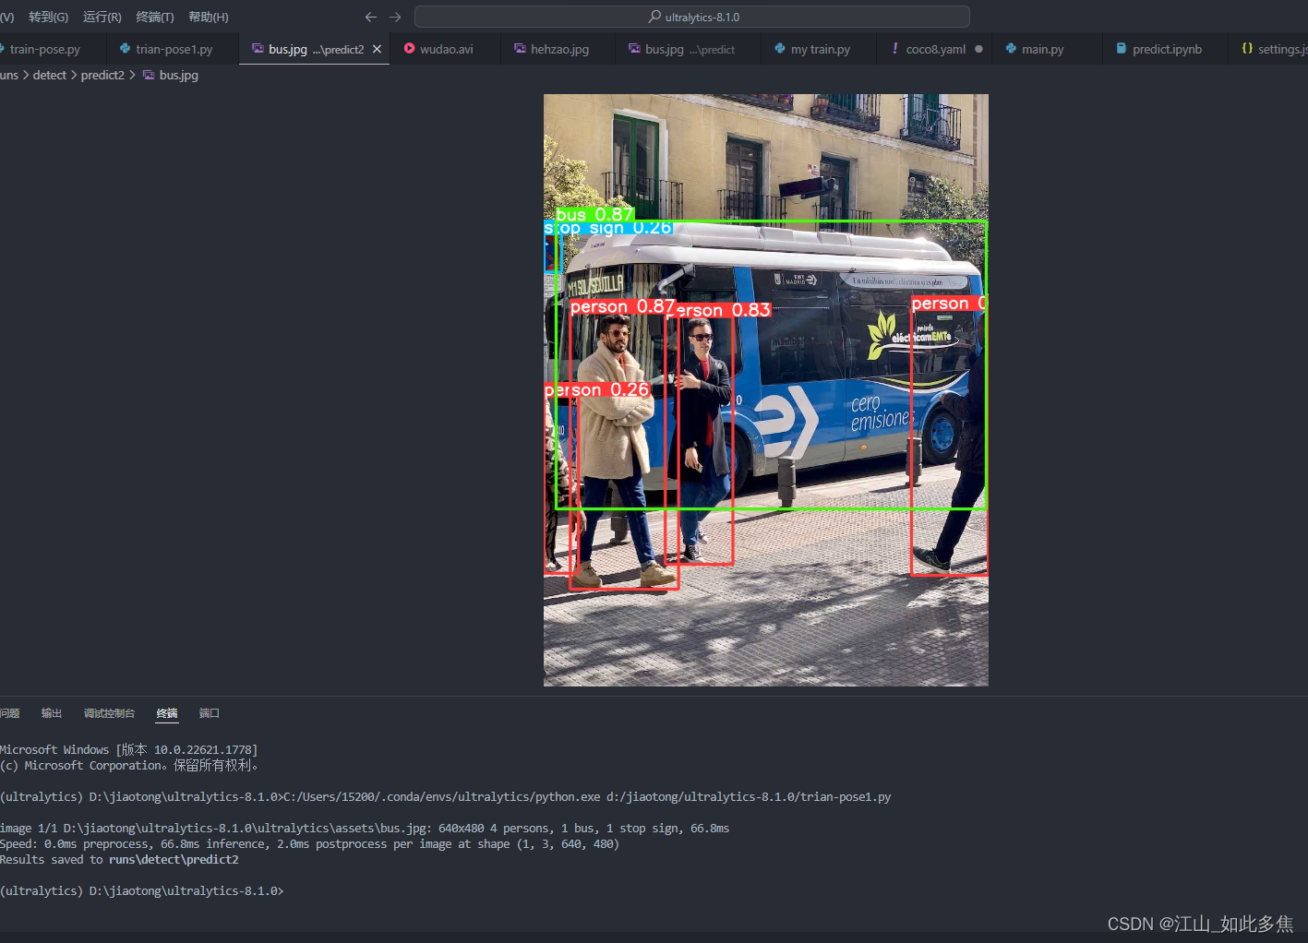Open the 终端(T) menu

pos(153,16)
